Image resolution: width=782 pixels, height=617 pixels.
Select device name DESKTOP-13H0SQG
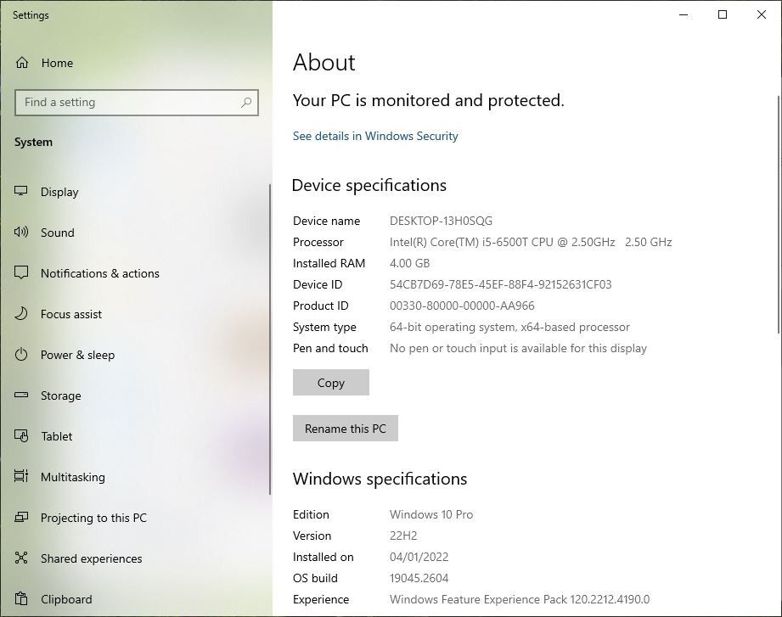click(441, 221)
